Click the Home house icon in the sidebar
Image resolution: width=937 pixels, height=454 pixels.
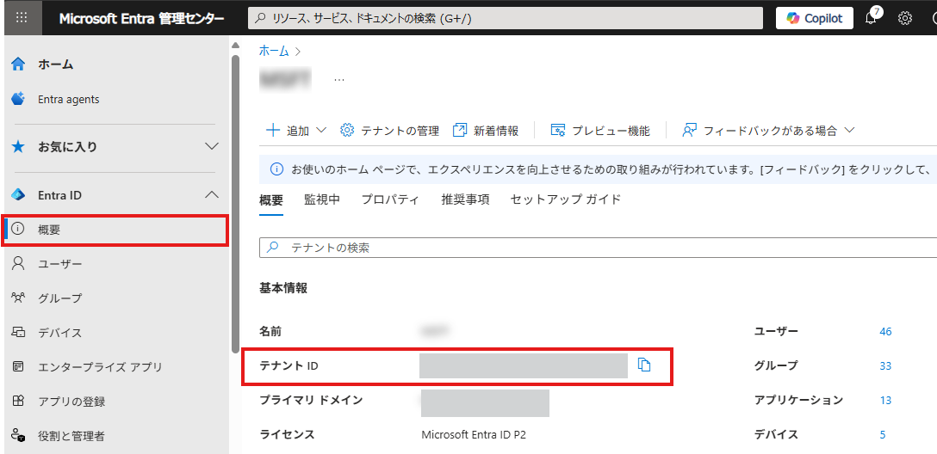pyautogui.click(x=19, y=64)
